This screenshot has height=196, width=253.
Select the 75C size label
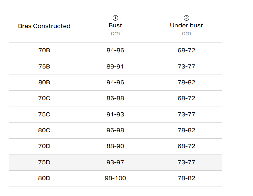point(44,114)
